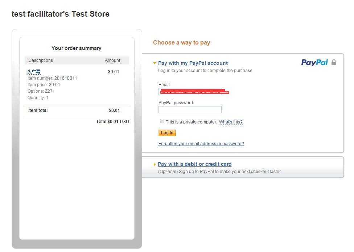Select Pay with a debit or credit card
This screenshot has height=252, width=354.
[x=195, y=164]
